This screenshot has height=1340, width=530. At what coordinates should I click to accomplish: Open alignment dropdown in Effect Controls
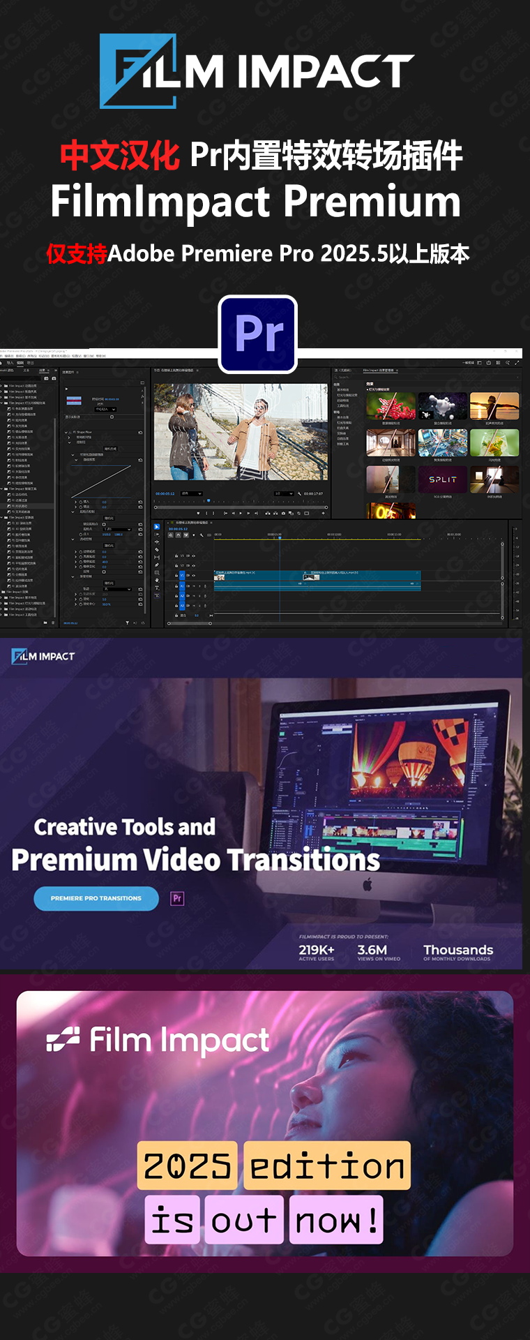pos(105,409)
